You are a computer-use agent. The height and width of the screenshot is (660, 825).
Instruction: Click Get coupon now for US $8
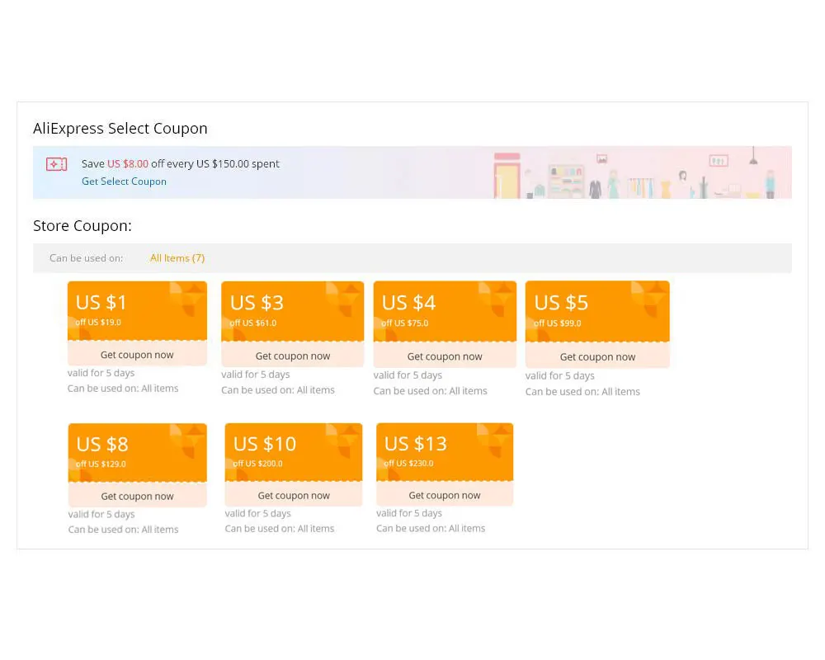(137, 496)
